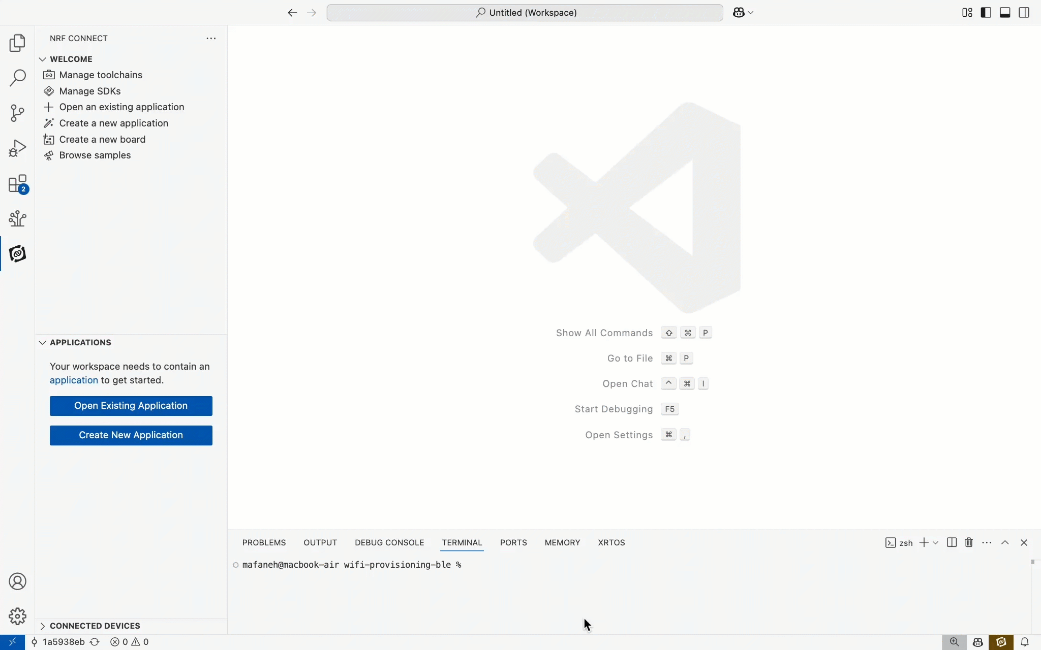This screenshot has width=1041, height=650.
Task: Click the zsh terminal entry
Action: click(x=899, y=543)
